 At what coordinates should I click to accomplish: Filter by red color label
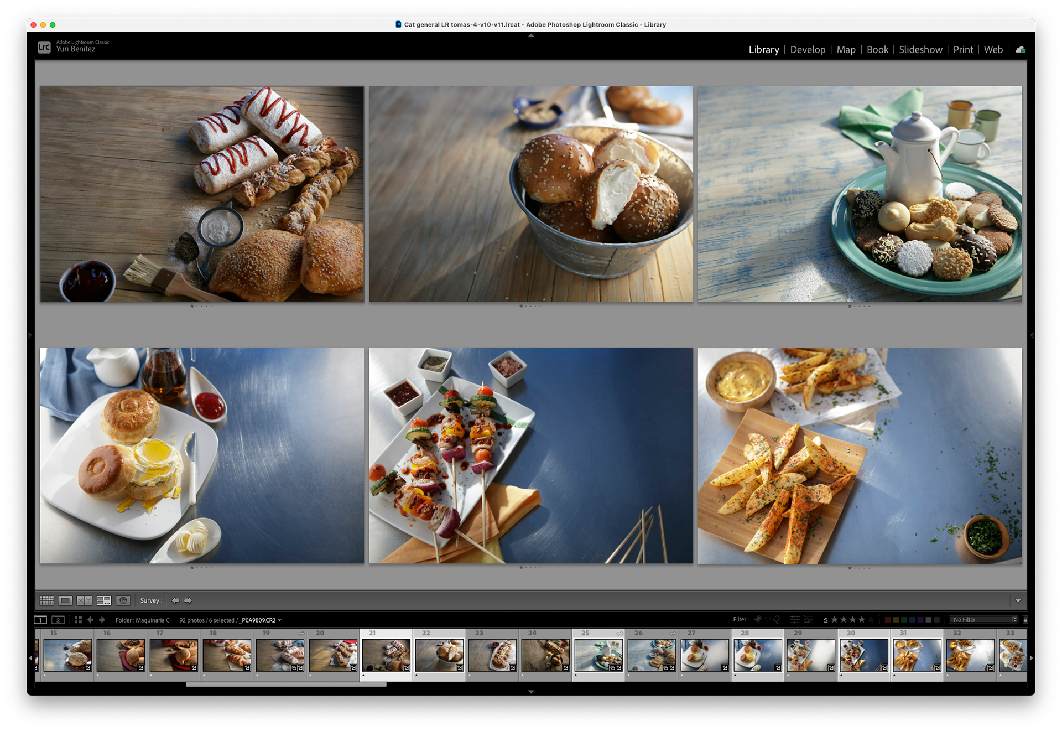click(x=888, y=620)
